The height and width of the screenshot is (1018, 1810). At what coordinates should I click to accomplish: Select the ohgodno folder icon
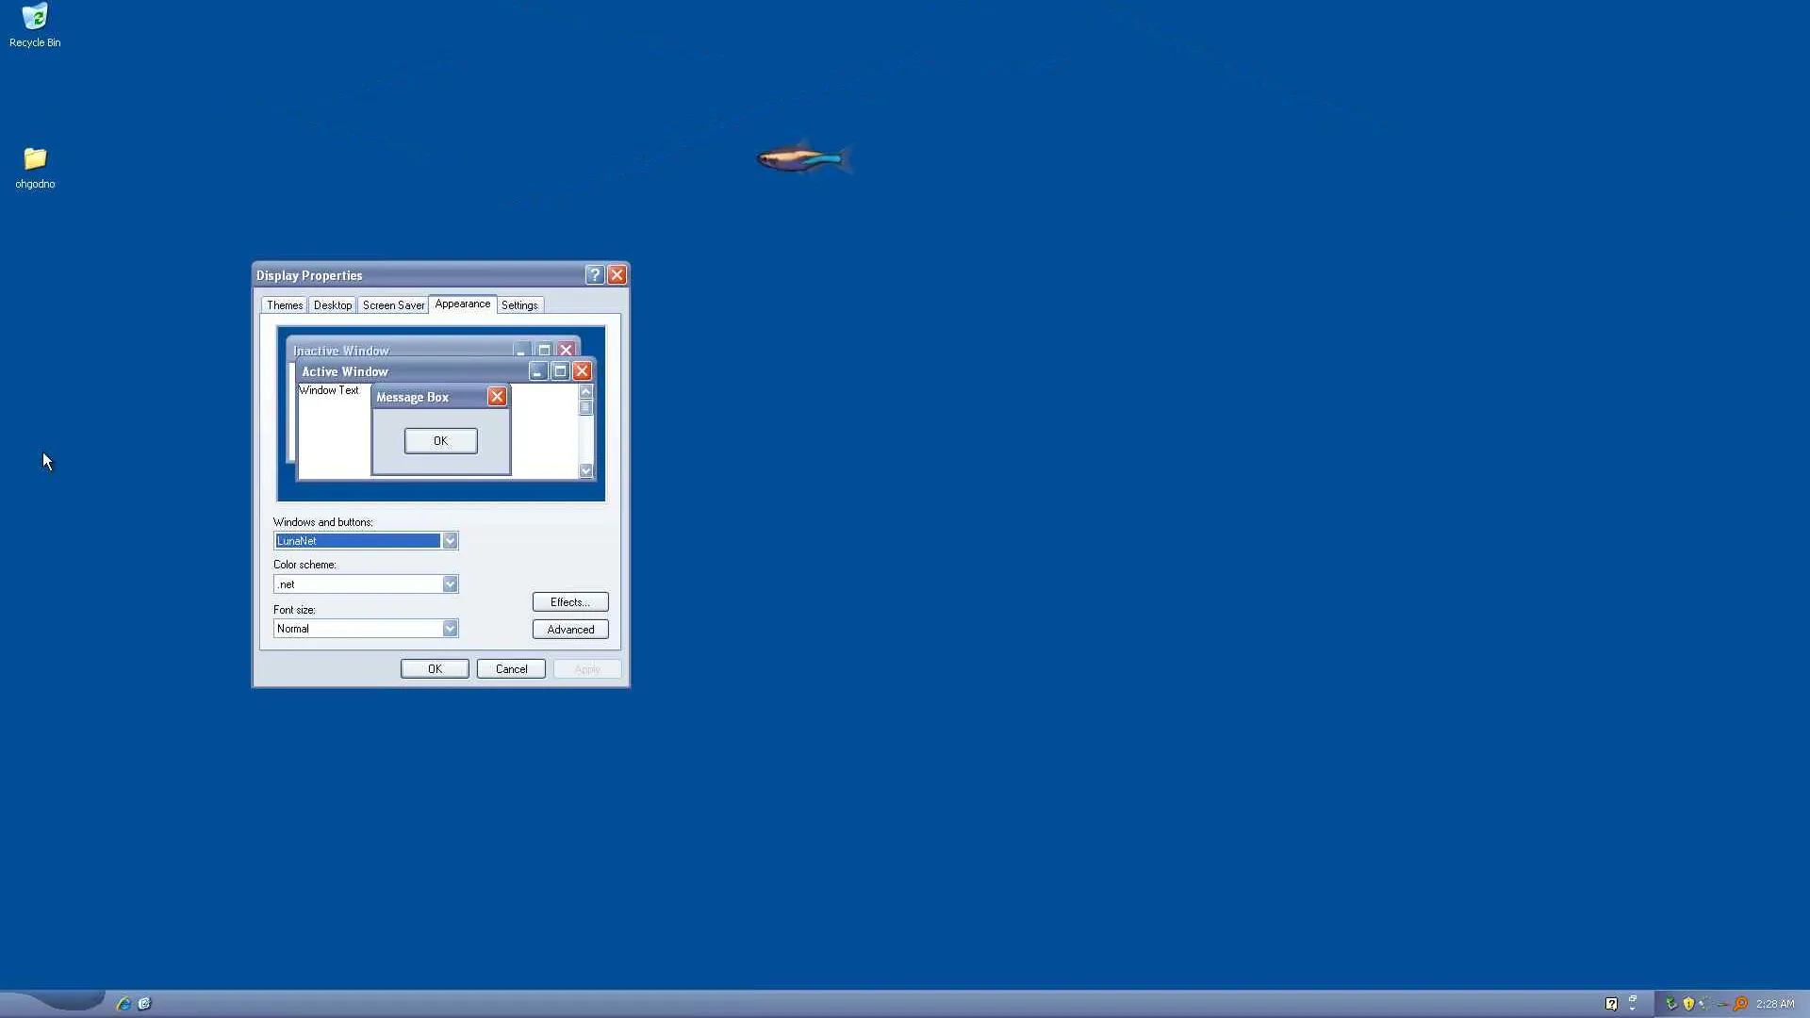pos(35,158)
